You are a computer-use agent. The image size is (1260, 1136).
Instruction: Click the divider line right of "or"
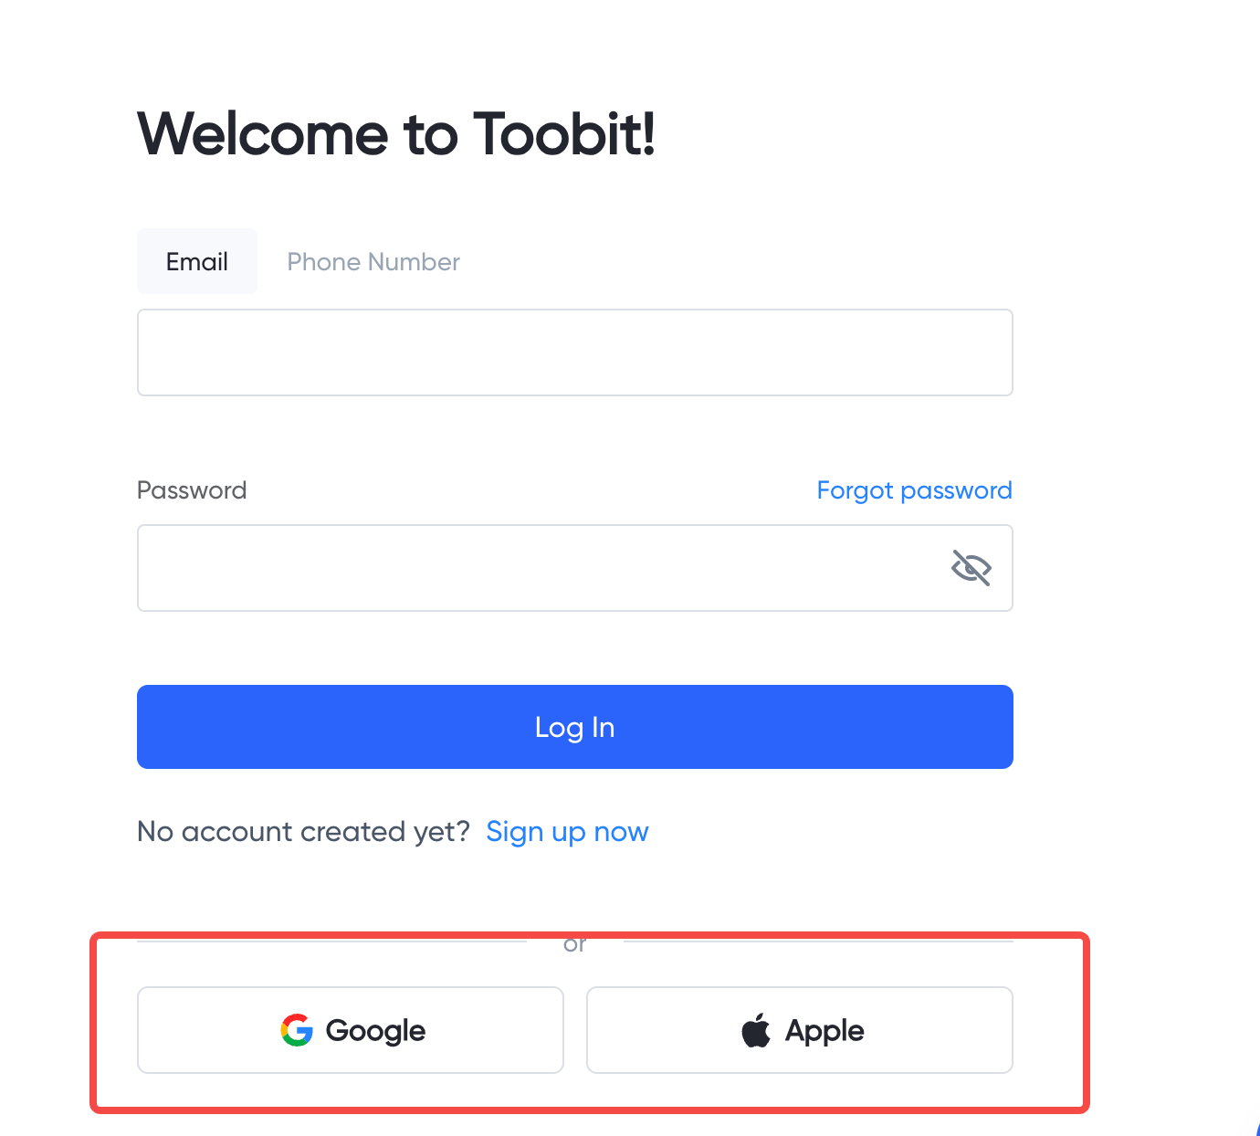click(817, 941)
